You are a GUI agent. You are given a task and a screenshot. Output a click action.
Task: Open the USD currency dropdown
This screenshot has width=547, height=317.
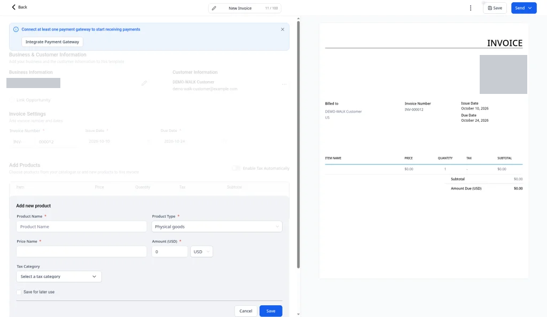click(201, 252)
